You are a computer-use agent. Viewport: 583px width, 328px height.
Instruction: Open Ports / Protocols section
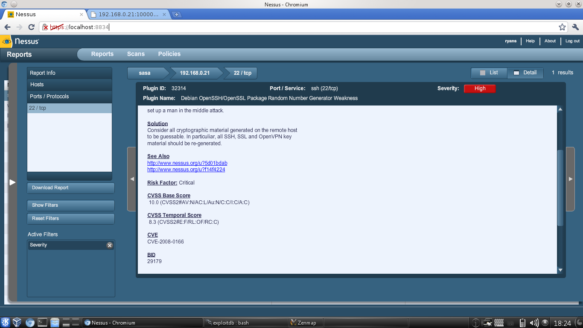(70, 97)
